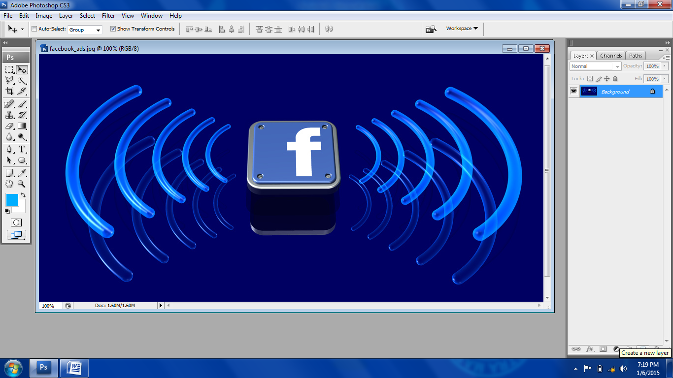Viewport: 673px width, 378px height.
Task: Select the Zoom tool
Action: (22, 184)
